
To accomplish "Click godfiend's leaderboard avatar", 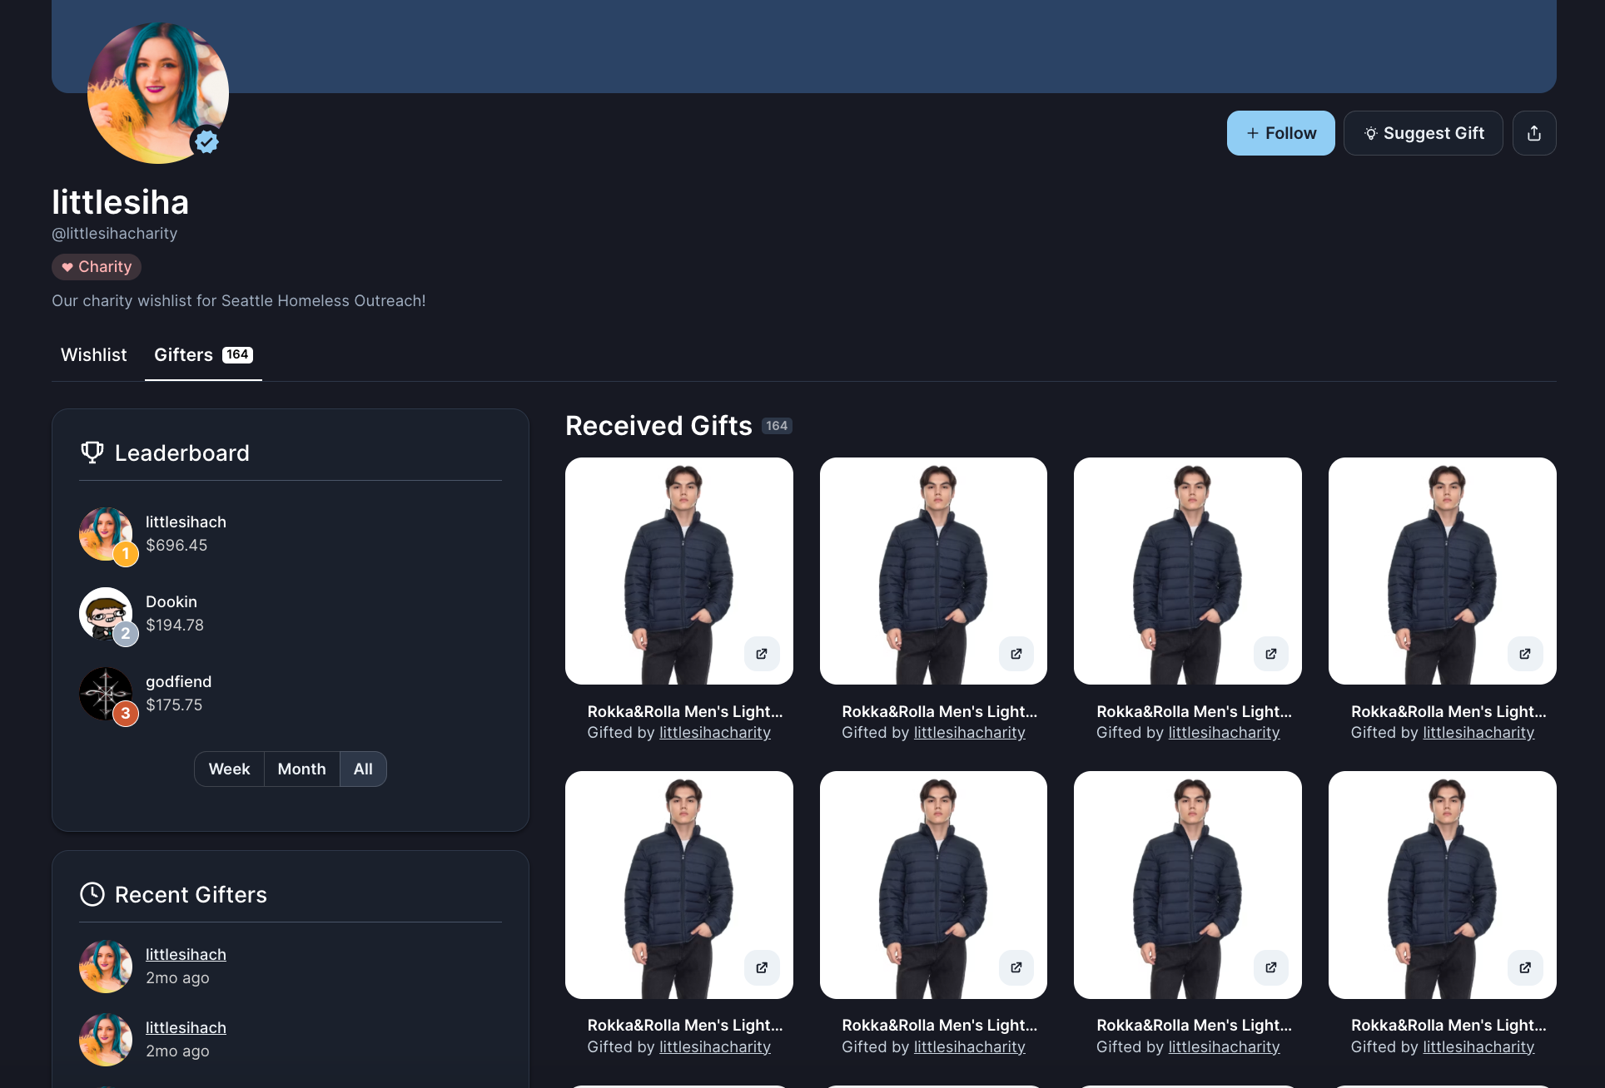I will (x=106, y=694).
